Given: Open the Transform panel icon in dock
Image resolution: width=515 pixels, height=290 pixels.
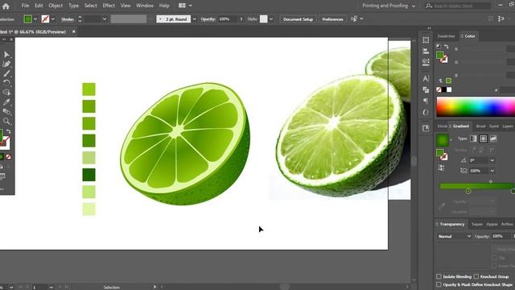Looking at the screenshot, I should pyautogui.click(x=426, y=40).
